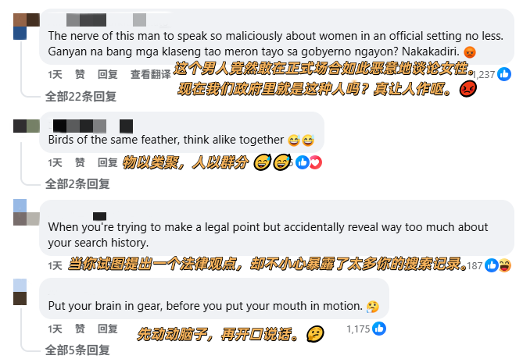This screenshot has height=359, width=523.
Task: Click the heart reaction on Birds comment
Action: (x=315, y=162)
